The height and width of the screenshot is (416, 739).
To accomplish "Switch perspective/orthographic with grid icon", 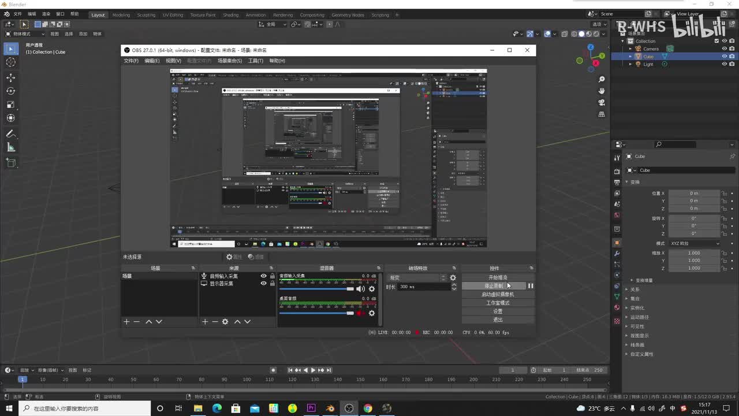I will coord(602,114).
